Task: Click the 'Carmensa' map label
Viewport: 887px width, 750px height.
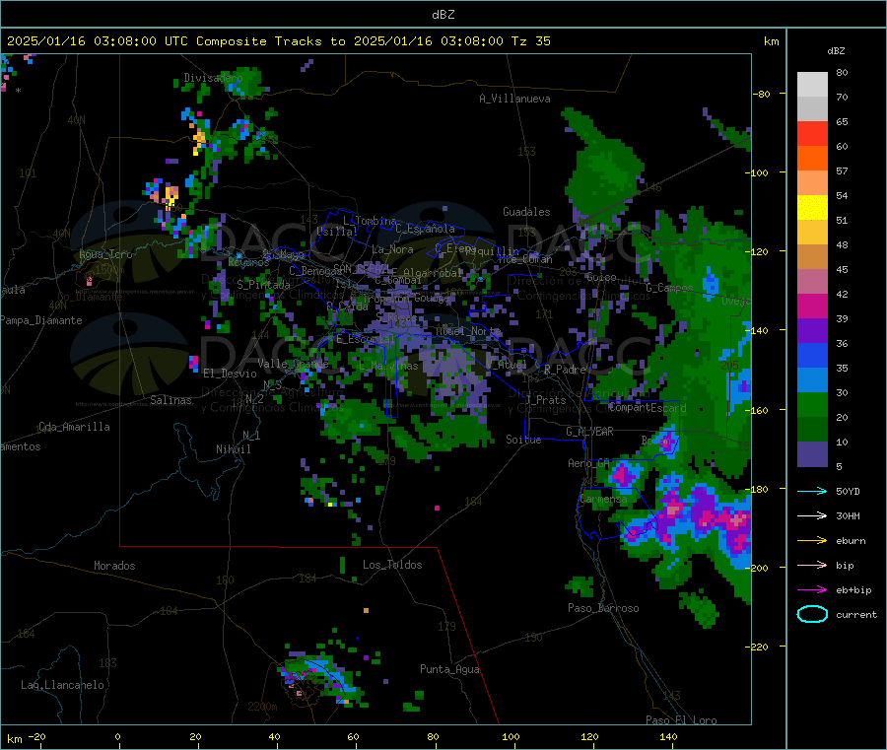Action: tap(603, 499)
